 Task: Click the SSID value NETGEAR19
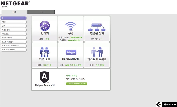pyautogui.click(x=76, y=38)
